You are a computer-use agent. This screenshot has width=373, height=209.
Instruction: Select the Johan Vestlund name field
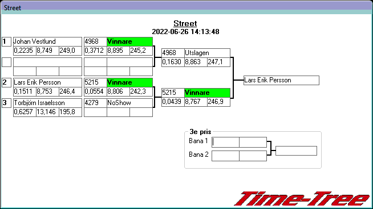click(x=47, y=41)
